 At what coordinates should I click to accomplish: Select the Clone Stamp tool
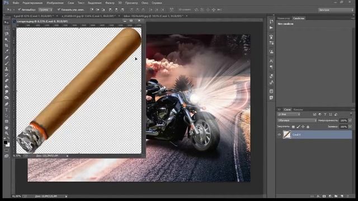pos(6,69)
